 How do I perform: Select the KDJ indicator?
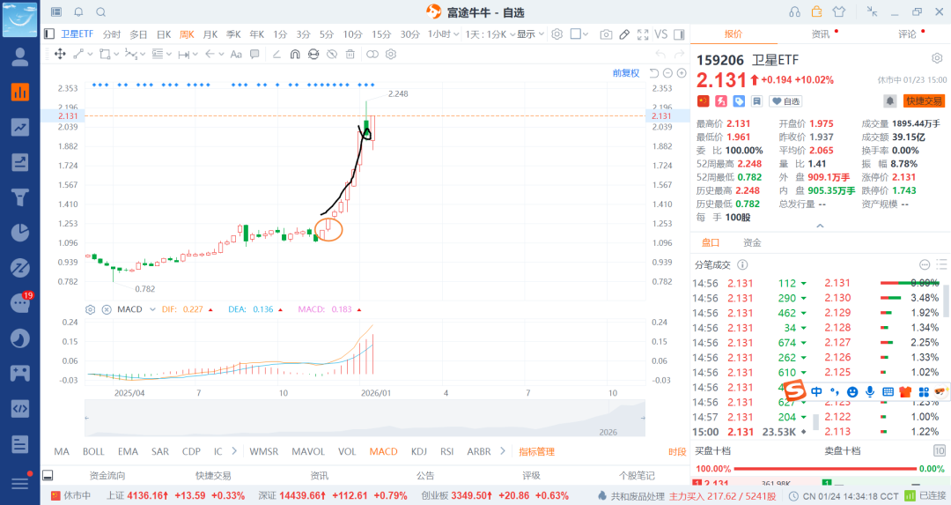(x=418, y=451)
